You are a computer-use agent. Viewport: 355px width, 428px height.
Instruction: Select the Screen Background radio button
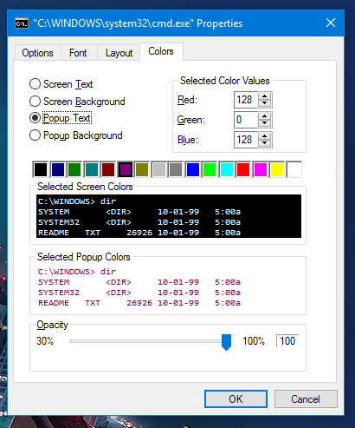(35, 102)
